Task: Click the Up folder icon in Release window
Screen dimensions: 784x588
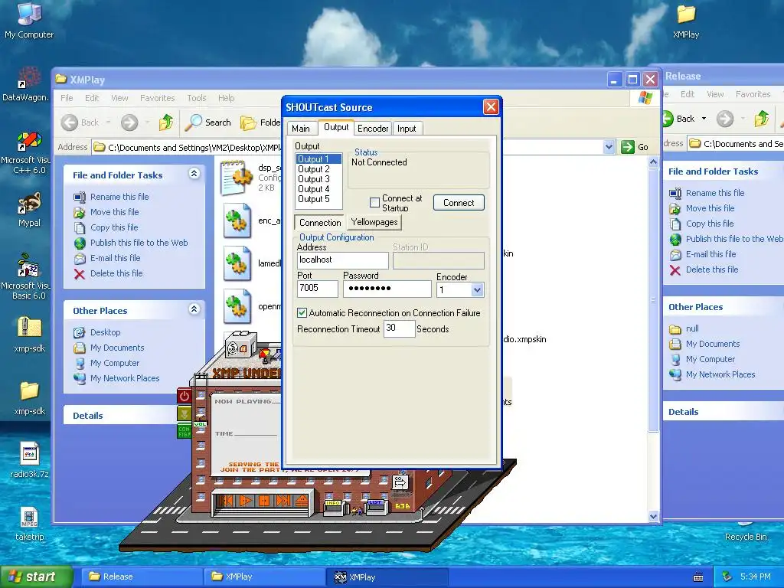Action: (762, 119)
